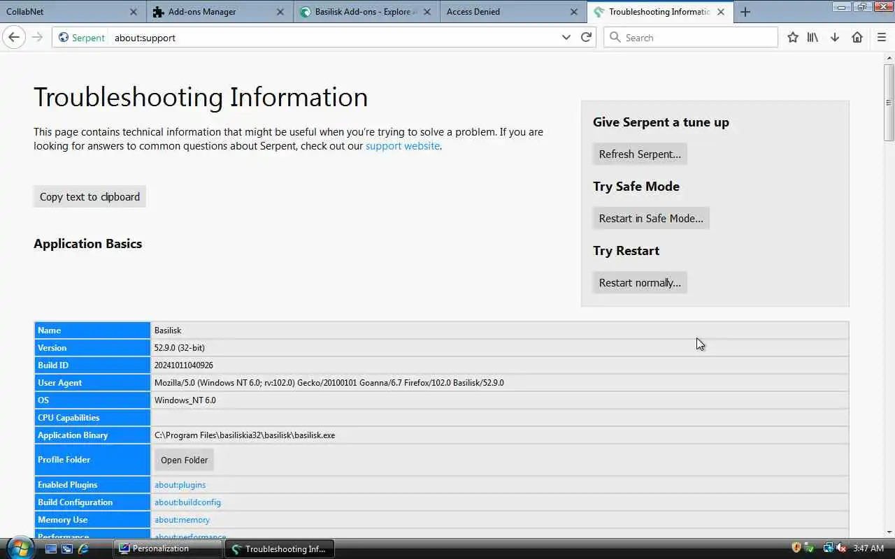Screen dimensions: 895x559
Task: Click Switch between windows quick launch icon
Action: (x=67, y=549)
